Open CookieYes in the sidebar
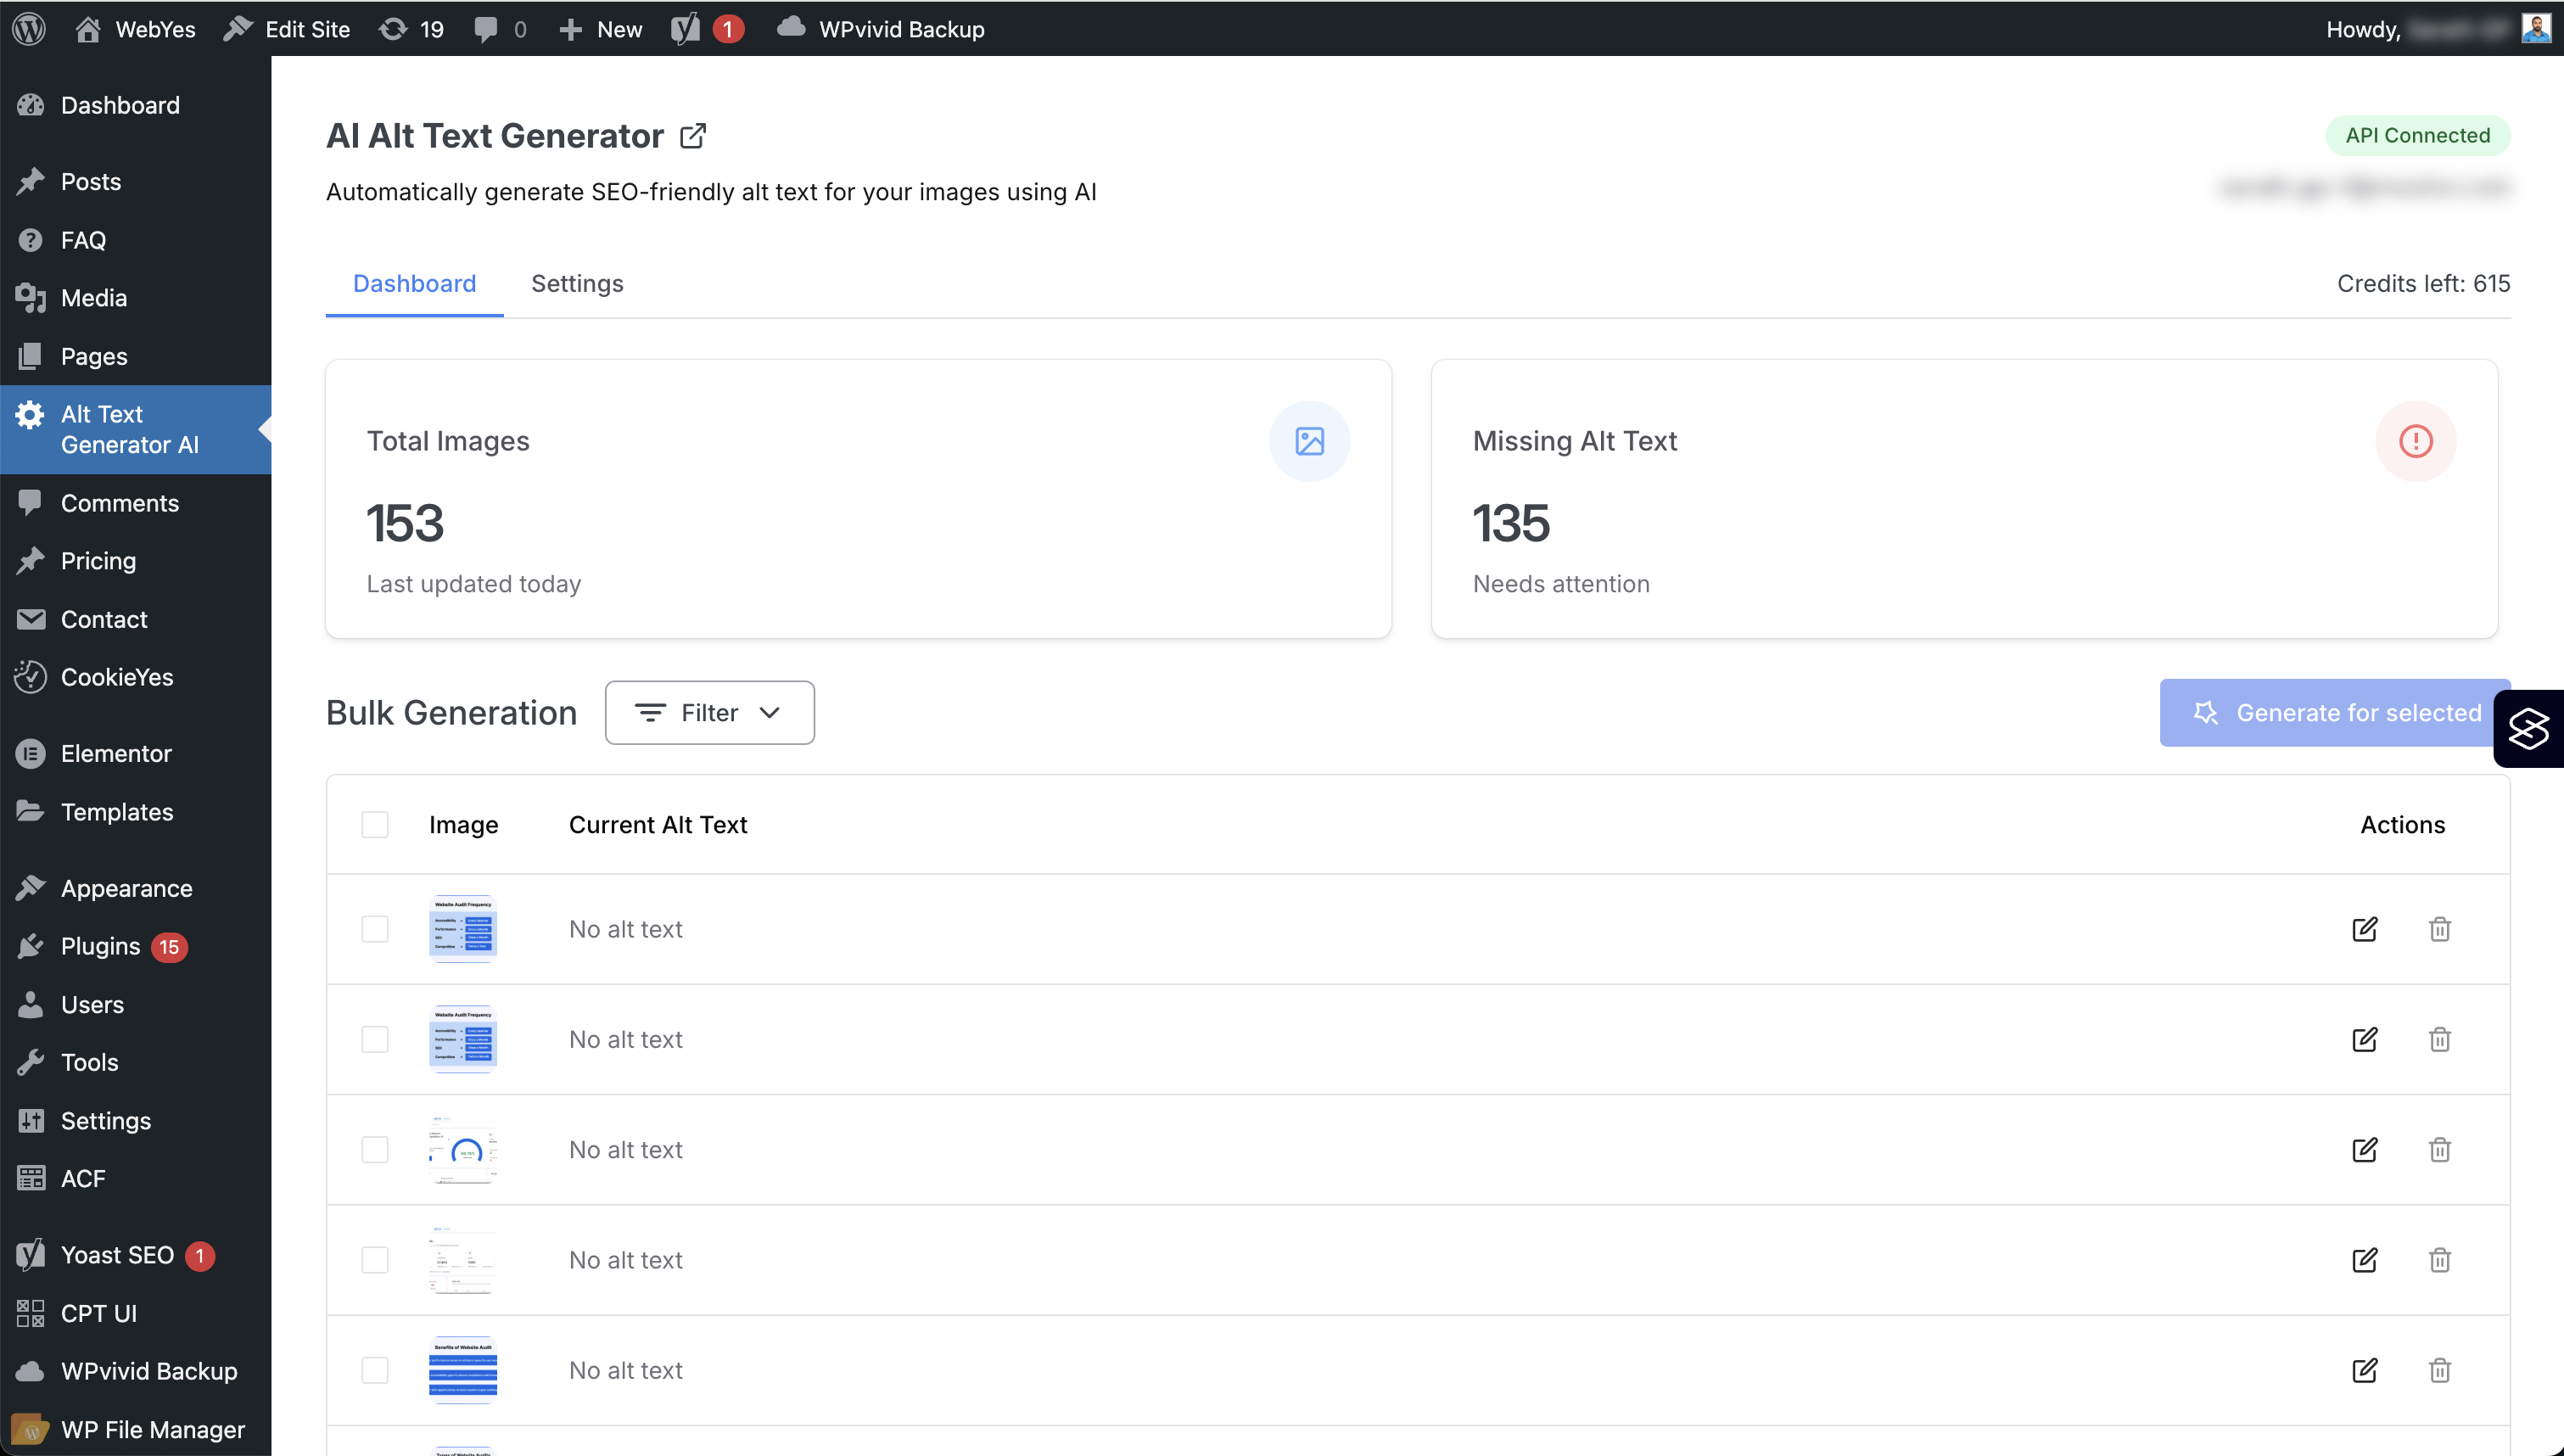 [136, 677]
